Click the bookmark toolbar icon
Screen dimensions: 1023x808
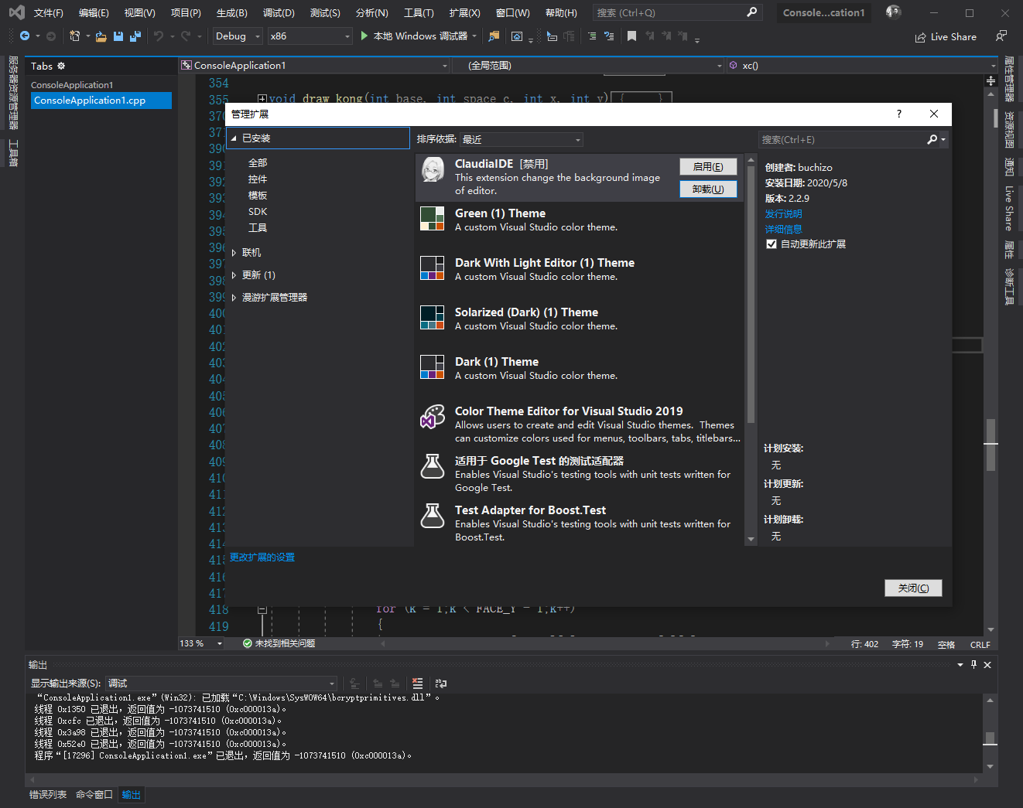[632, 36]
